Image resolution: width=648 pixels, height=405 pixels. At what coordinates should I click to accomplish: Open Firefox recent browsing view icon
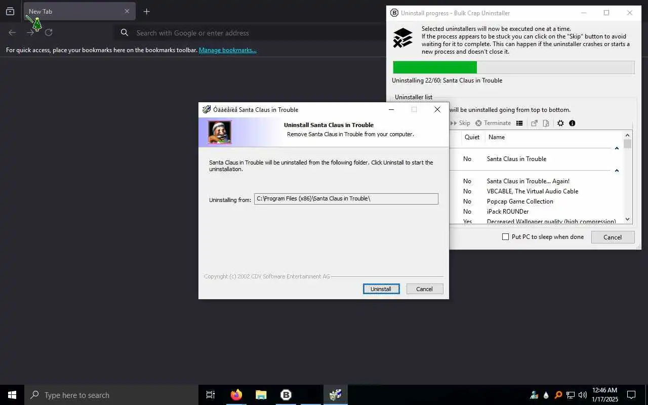tap(10, 11)
